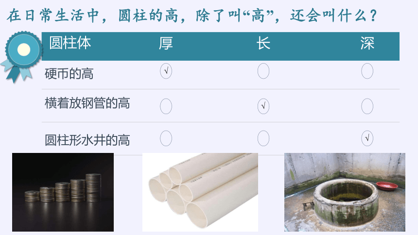
Task: Select 长 radio for 圆柱形水井的高 row
Action: tap(263, 138)
